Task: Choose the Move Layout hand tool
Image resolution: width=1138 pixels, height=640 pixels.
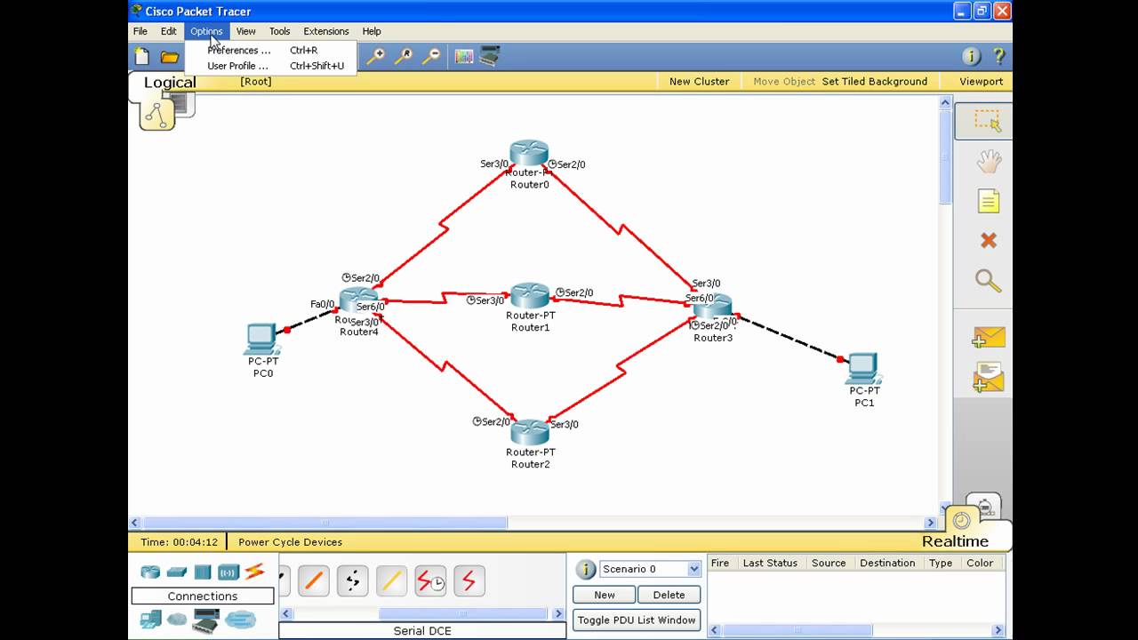Action: [x=988, y=161]
